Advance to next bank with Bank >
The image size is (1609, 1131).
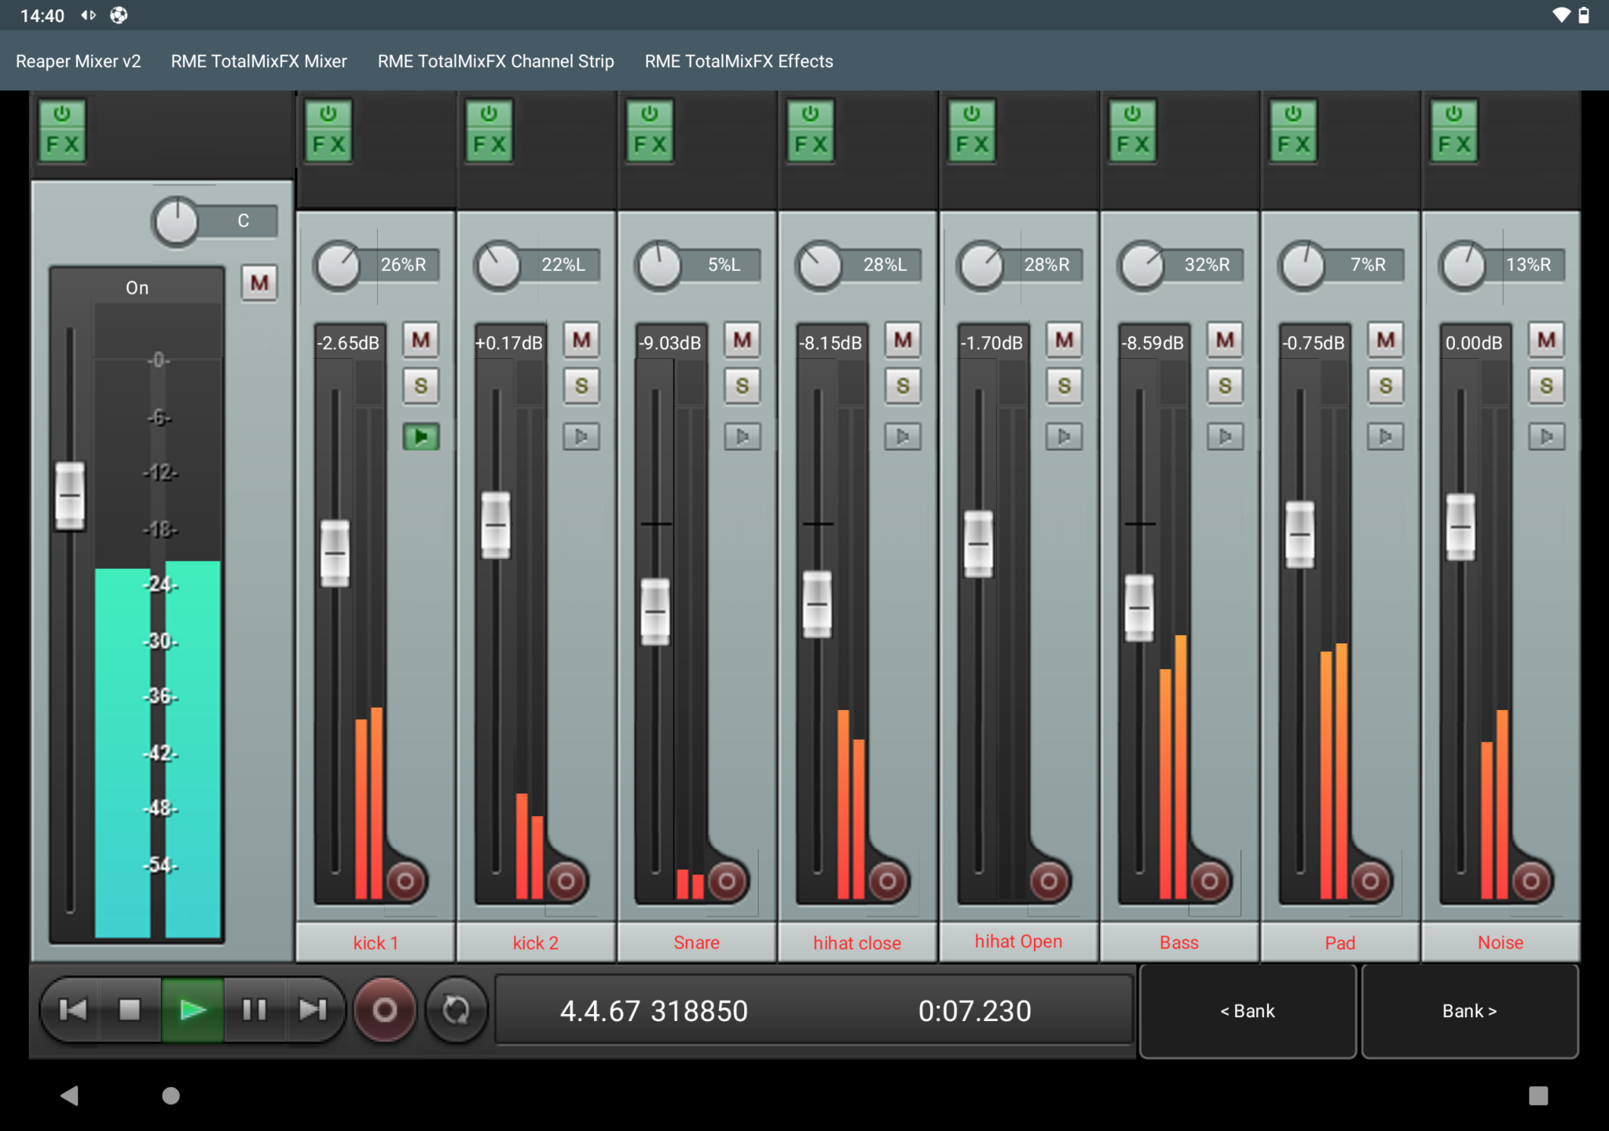(x=1468, y=1010)
